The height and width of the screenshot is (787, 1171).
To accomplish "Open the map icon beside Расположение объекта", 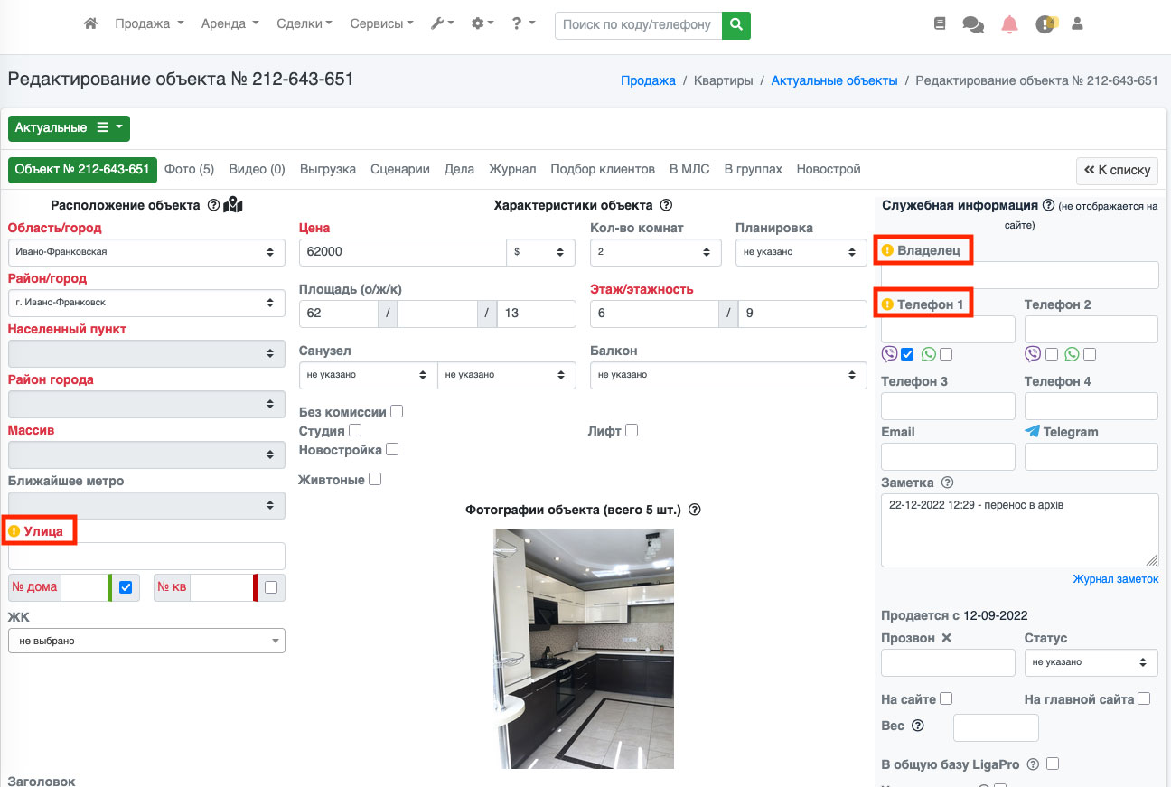I will coord(233,205).
